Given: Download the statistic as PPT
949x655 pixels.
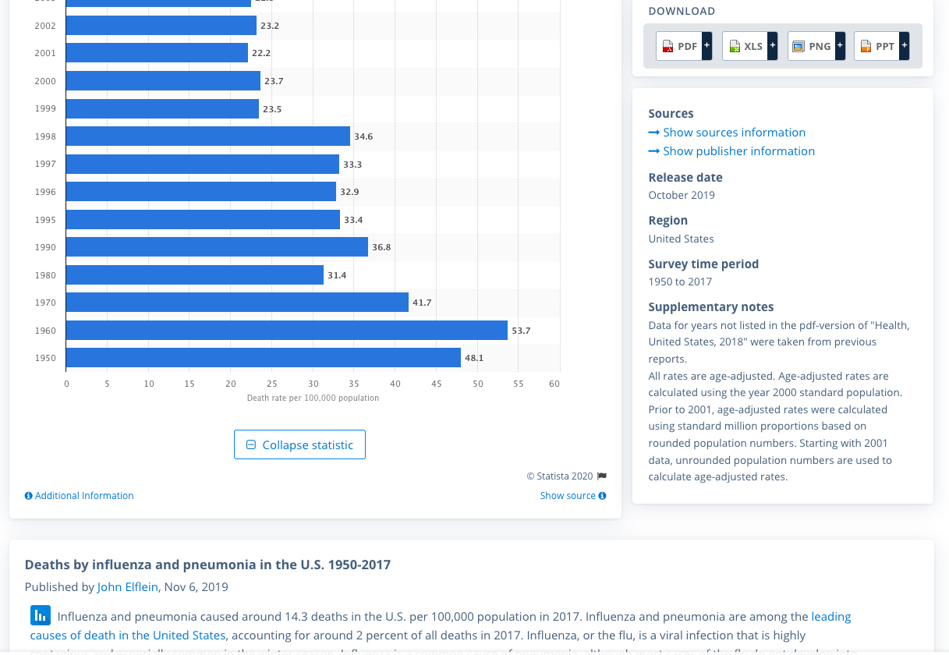Looking at the screenshot, I should 876,47.
